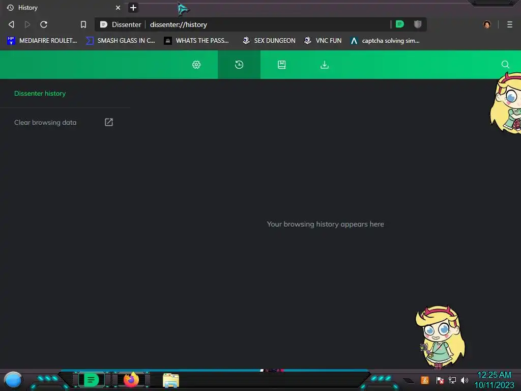Bookmark this page with the bookmark icon
The height and width of the screenshot is (391, 521).
click(83, 24)
